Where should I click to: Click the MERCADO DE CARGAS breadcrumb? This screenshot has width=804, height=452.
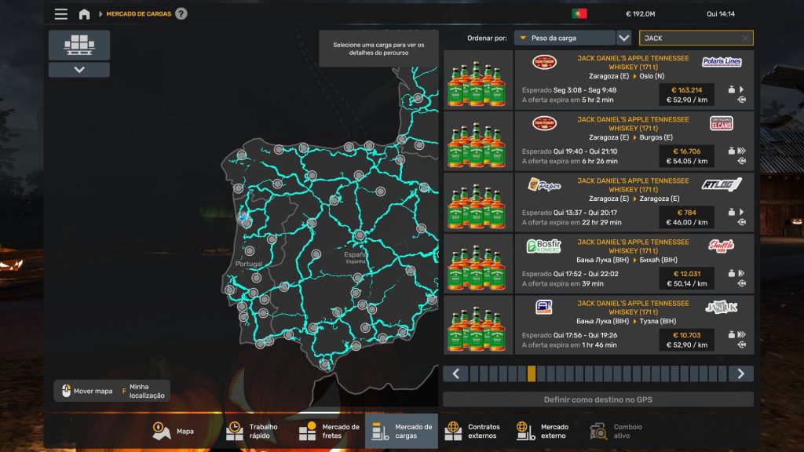click(x=138, y=14)
